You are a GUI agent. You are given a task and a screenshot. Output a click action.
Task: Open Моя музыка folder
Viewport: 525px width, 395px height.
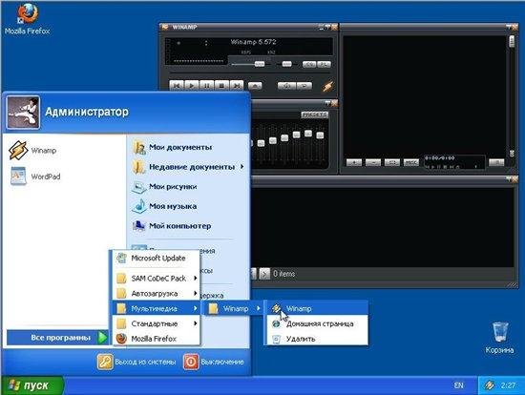[x=164, y=206]
